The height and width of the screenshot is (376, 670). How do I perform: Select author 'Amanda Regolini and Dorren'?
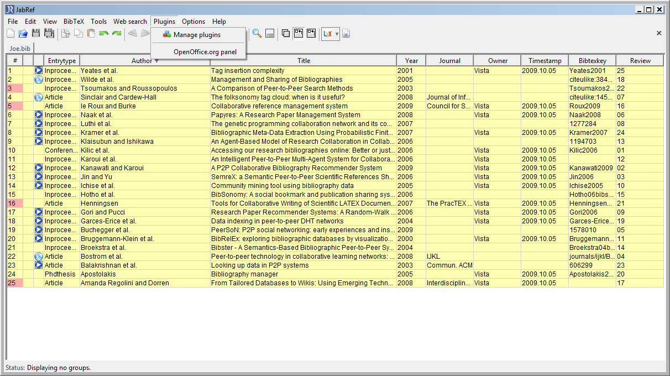tap(126, 283)
